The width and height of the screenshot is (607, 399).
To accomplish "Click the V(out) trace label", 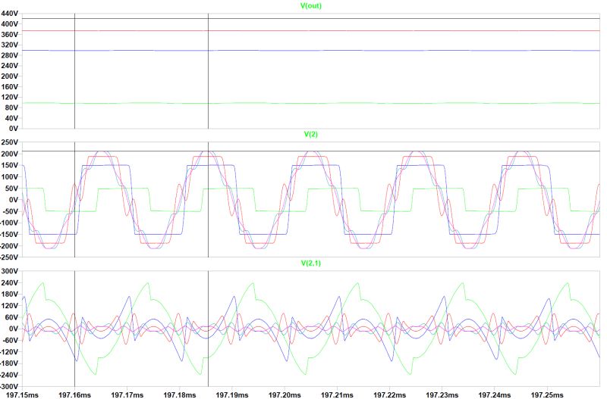I will [311, 6].
